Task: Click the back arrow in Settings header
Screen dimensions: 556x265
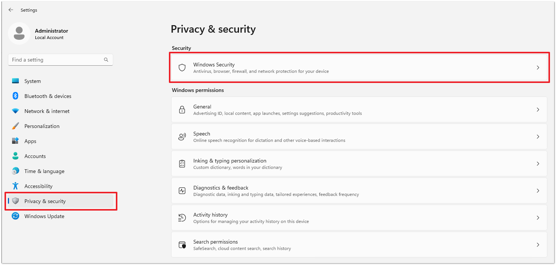Action: coord(11,10)
